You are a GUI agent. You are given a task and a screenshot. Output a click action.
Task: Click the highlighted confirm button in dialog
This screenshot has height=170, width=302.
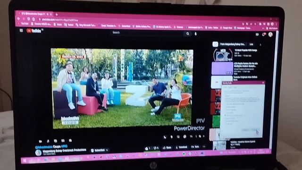click(255, 130)
